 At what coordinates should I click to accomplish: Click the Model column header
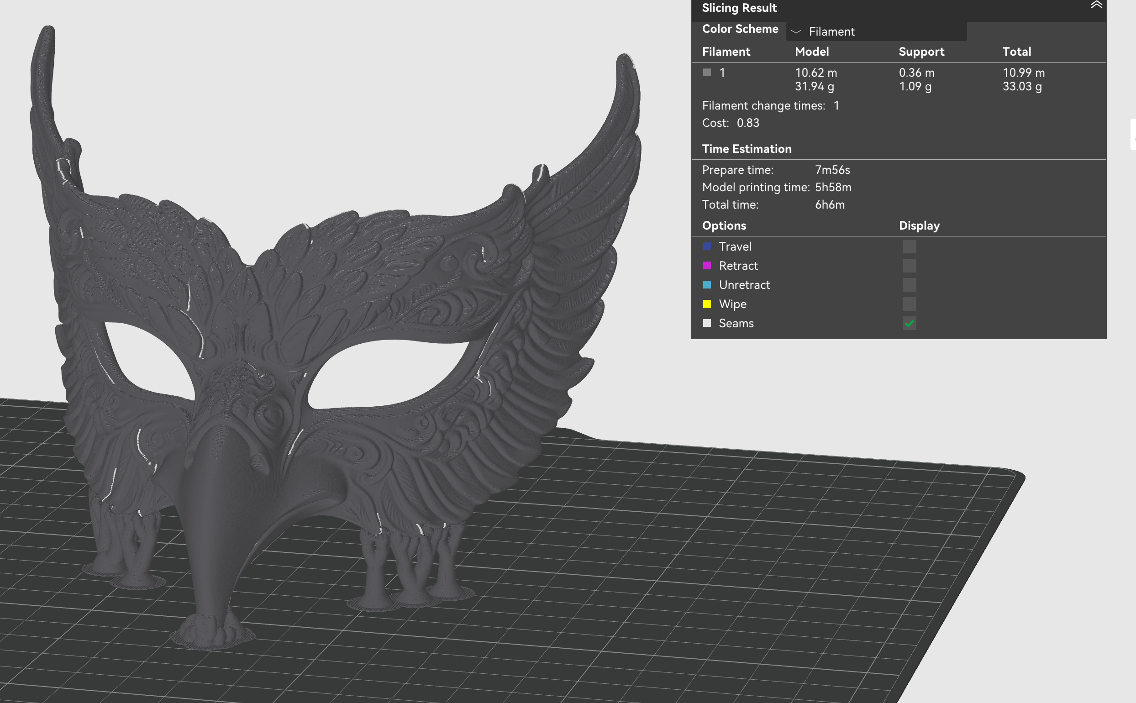[x=811, y=52]
